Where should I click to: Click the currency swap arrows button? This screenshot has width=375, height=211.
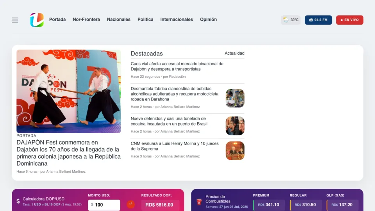130,204
